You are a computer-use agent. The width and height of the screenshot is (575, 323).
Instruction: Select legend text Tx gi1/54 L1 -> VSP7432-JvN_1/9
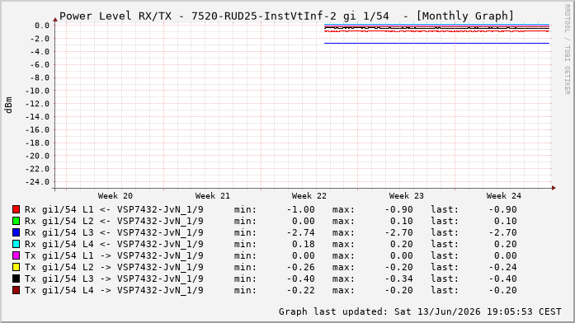[x=114, y=255]
